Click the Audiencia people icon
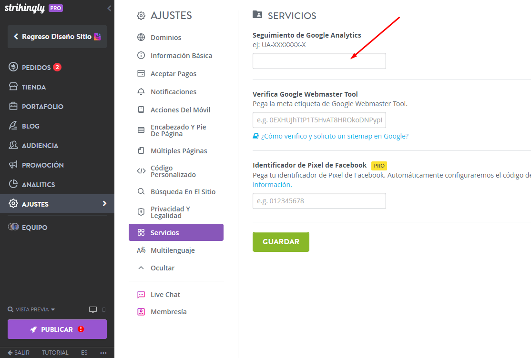The image size is (531, 358). pos(13,145)
